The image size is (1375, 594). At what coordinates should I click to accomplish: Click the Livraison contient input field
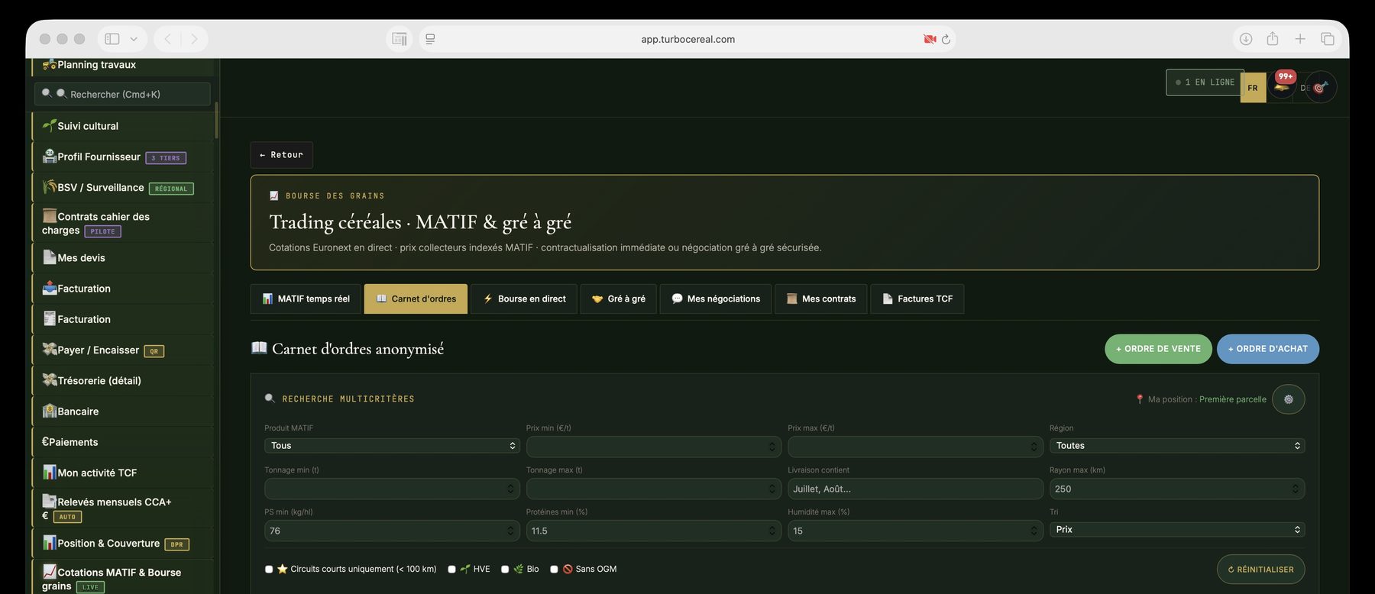pos(915,489)
